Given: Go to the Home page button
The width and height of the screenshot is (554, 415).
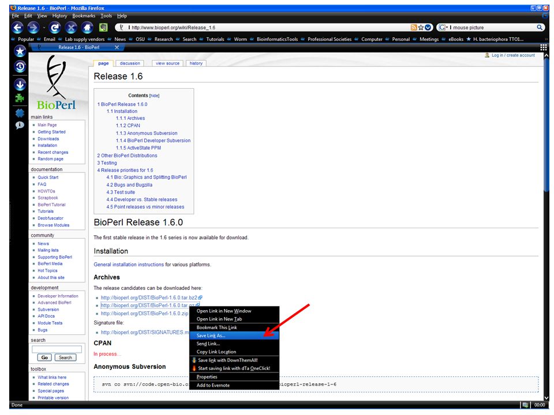Looking at the screenshot, I should pyautogui.click(x=87, y=28).
